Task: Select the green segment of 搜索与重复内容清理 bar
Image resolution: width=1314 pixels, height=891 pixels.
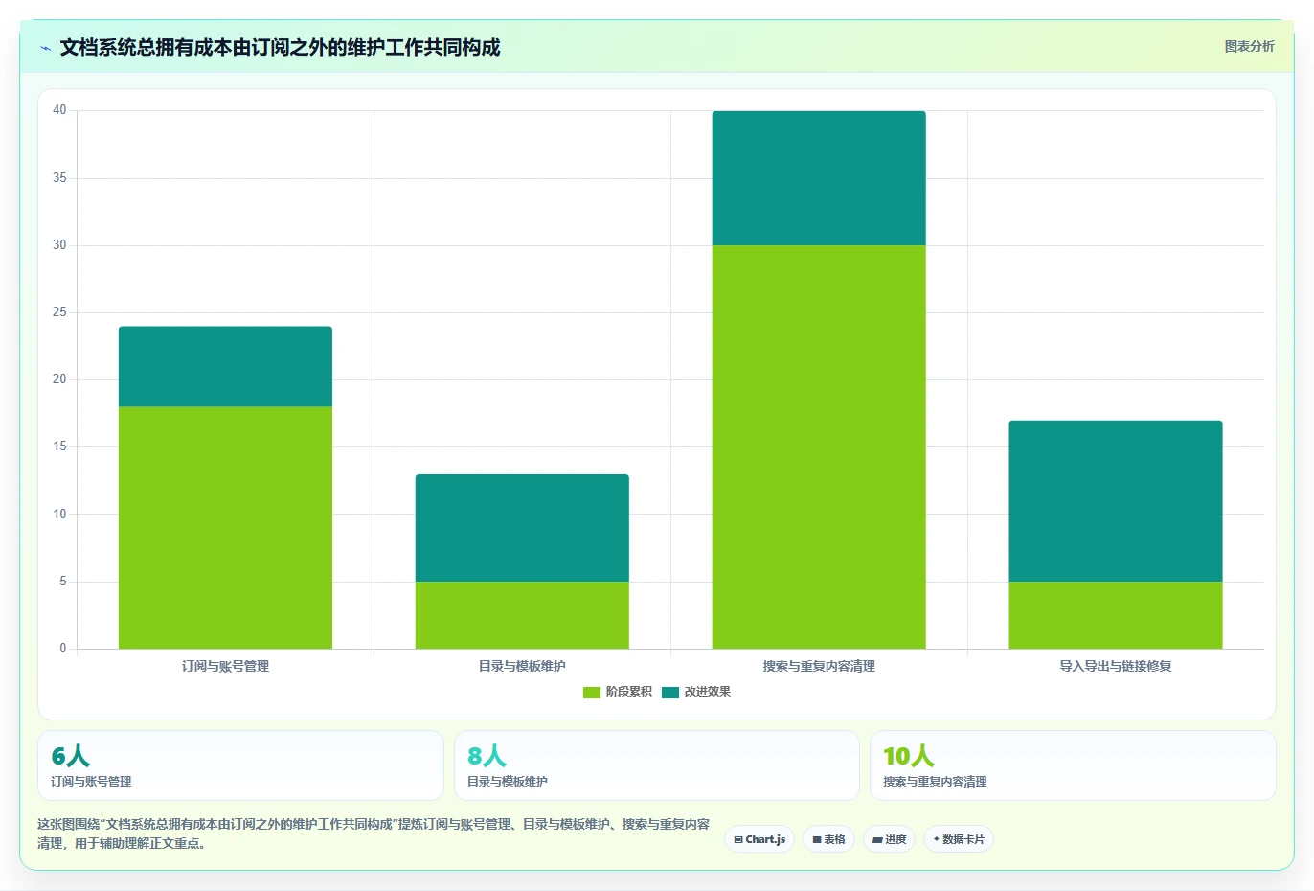Action: [x=819, y=447]
